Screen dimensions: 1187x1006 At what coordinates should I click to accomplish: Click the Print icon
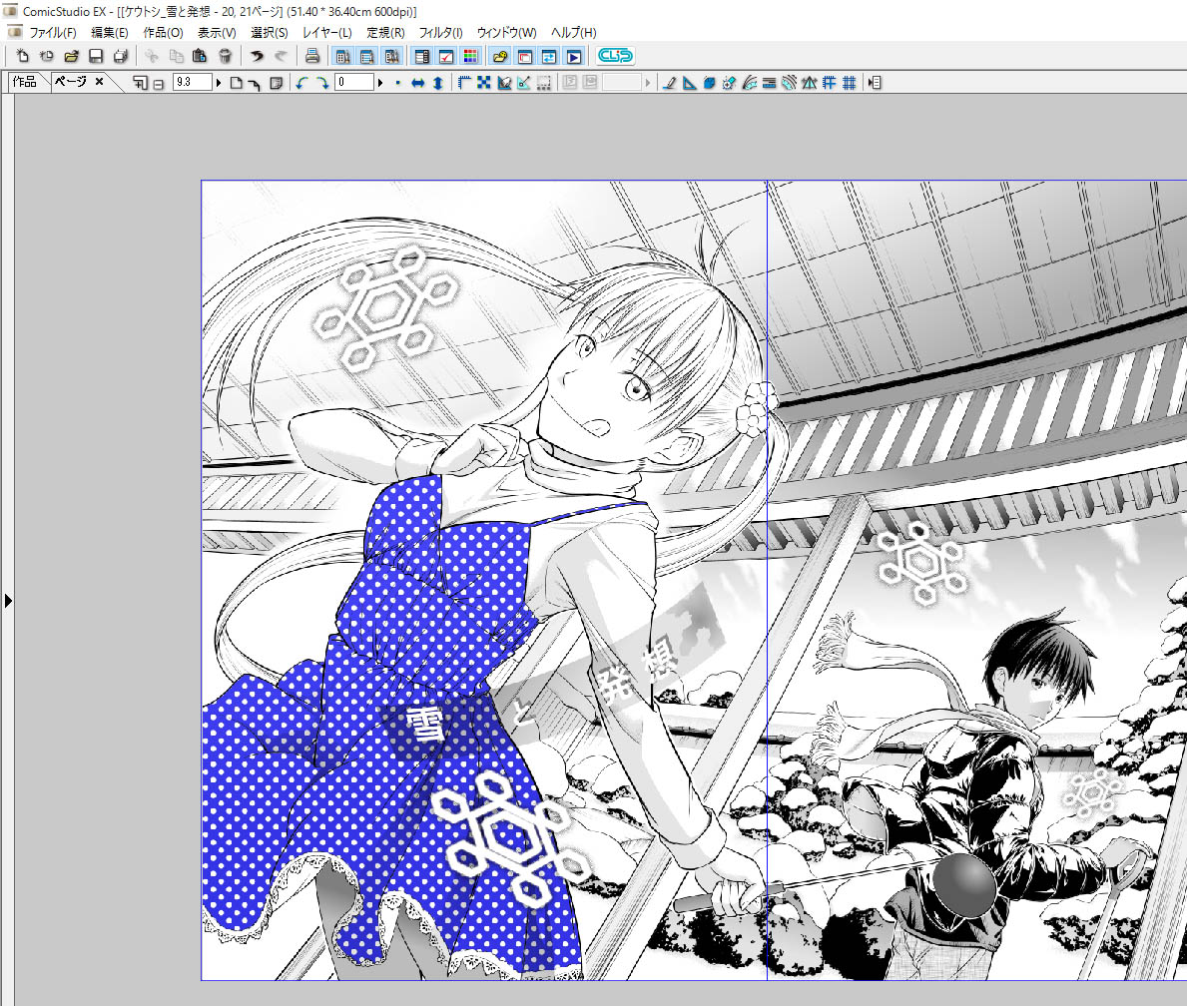[311, 56]
